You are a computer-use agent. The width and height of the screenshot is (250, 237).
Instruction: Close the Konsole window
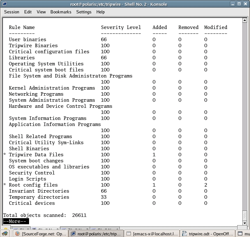pos(246,4)
